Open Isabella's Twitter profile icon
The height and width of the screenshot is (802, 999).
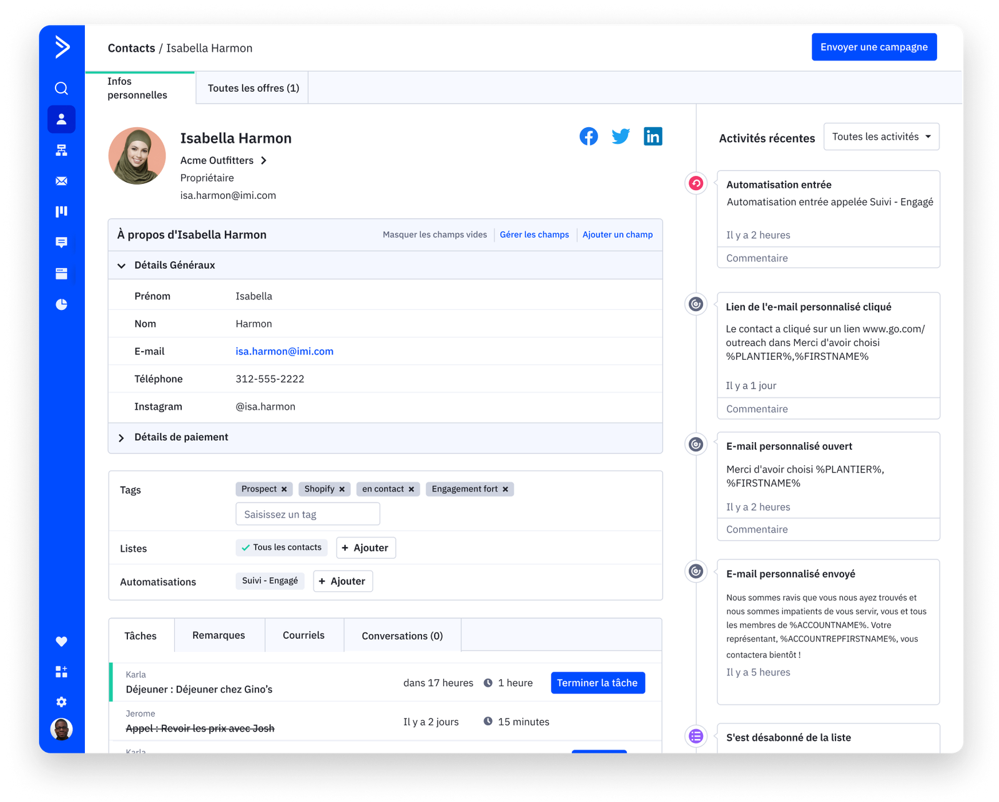click(x=621, y=137)
